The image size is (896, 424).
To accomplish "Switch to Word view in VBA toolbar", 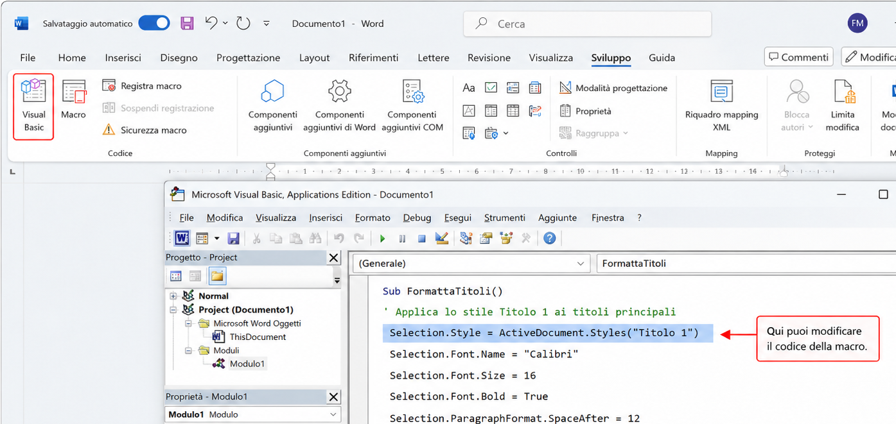I will (182, 239).
